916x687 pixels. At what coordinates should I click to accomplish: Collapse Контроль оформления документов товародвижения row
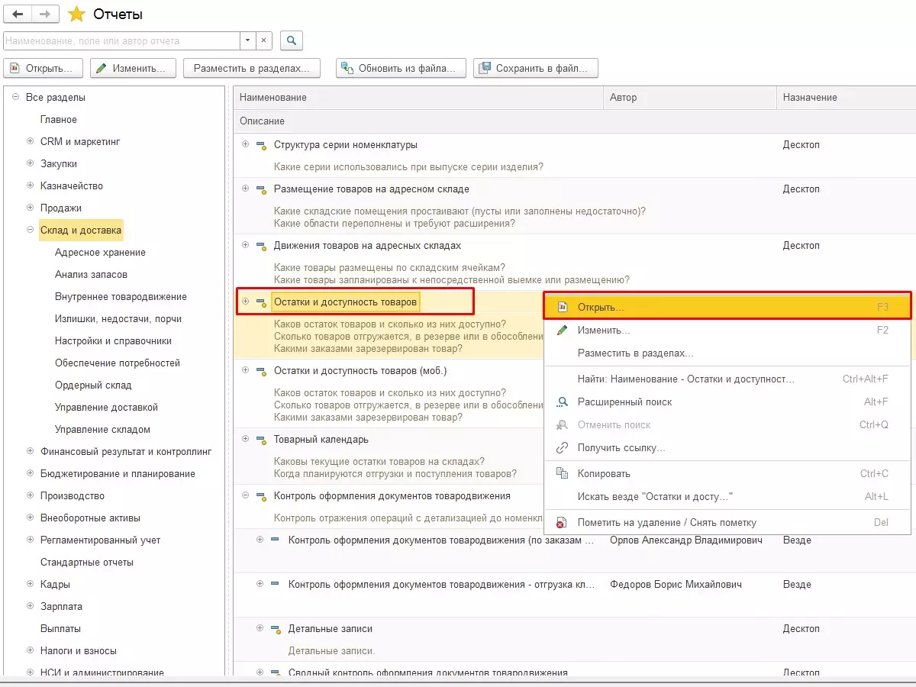(x=245, y=495)
